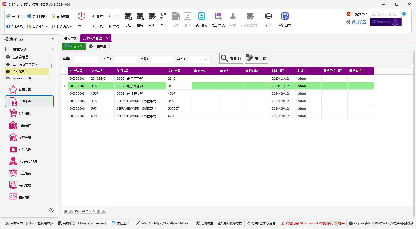Go to first record with 最前
This screenshot has width=416, height=229.
pos(97,16)
